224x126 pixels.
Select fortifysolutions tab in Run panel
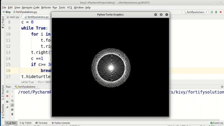coord(25,87)
